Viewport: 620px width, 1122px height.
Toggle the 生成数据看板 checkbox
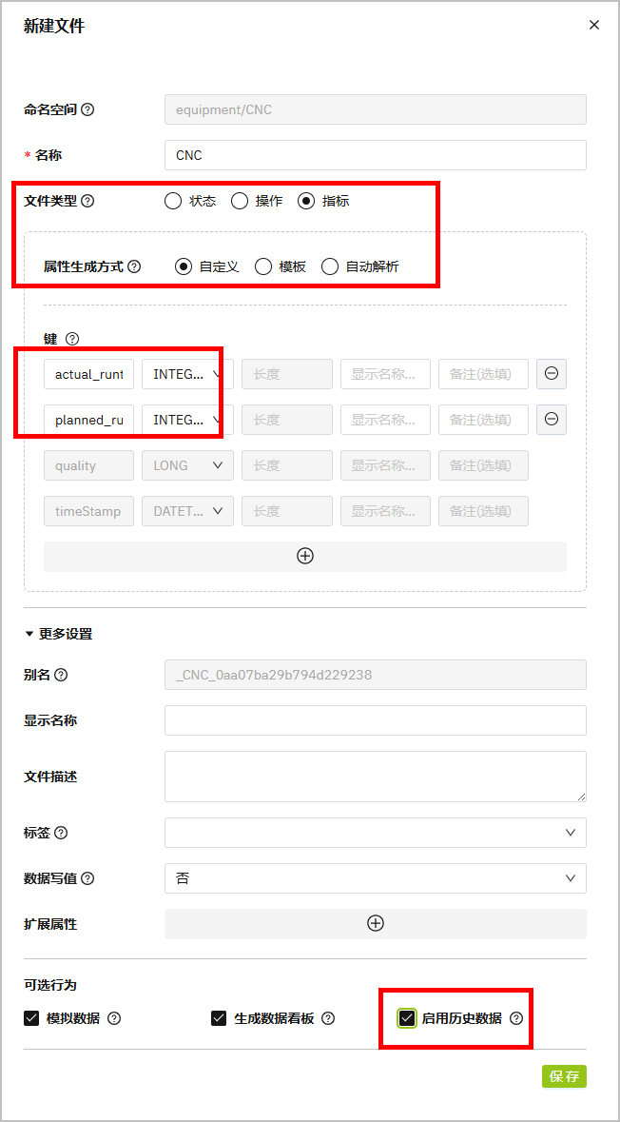pos(219,1018)
